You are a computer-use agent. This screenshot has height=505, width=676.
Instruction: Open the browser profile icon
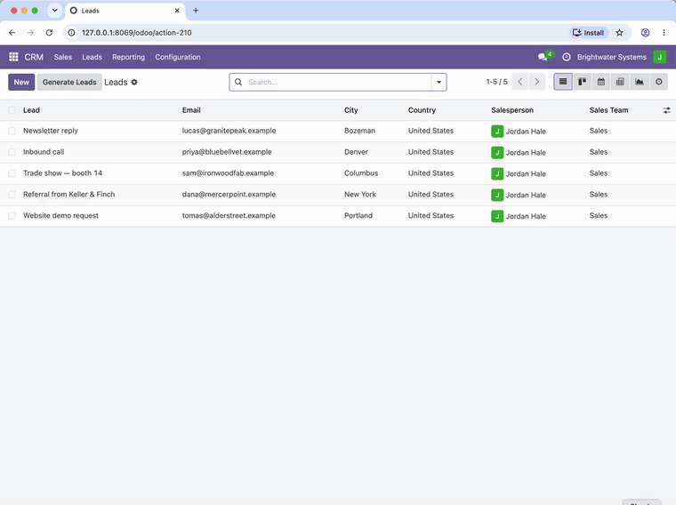pos(645,33)
